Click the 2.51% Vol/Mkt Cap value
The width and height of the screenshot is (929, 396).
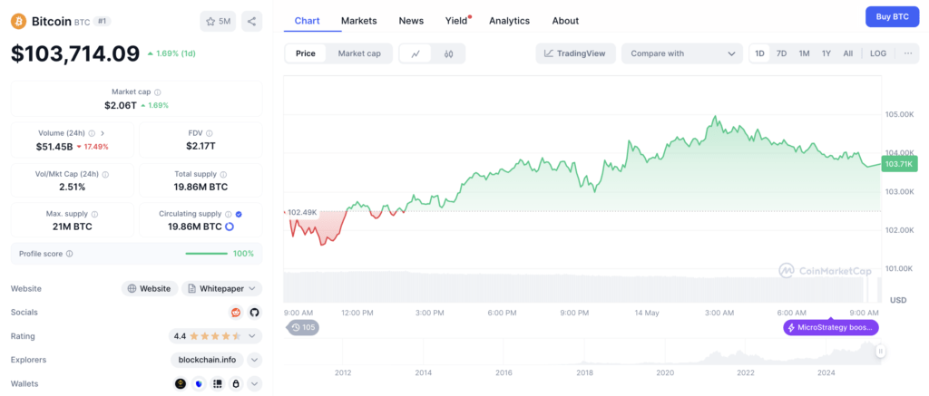(73, 187)
